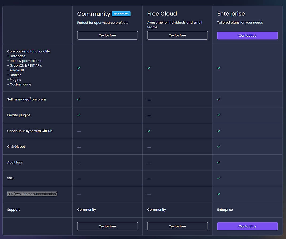This screenshot has height=239, width=286.
Task: Click the Enterprise checkmark for CI & Git bot
Action: (x=219, y=147)
